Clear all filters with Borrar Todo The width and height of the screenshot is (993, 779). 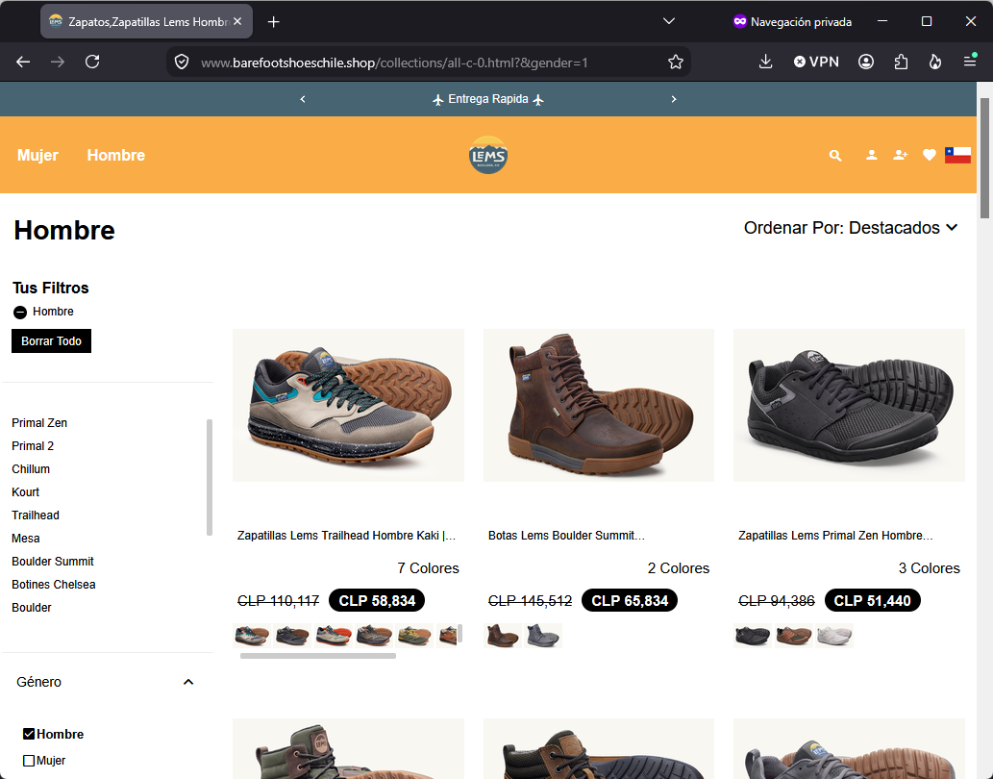click(x=51, y=340)
